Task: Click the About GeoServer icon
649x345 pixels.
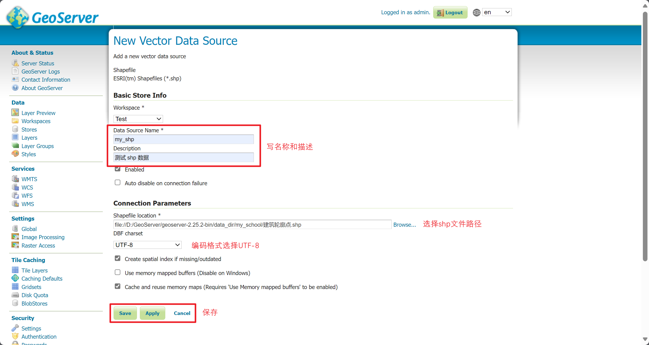Action: click(15, 88)
